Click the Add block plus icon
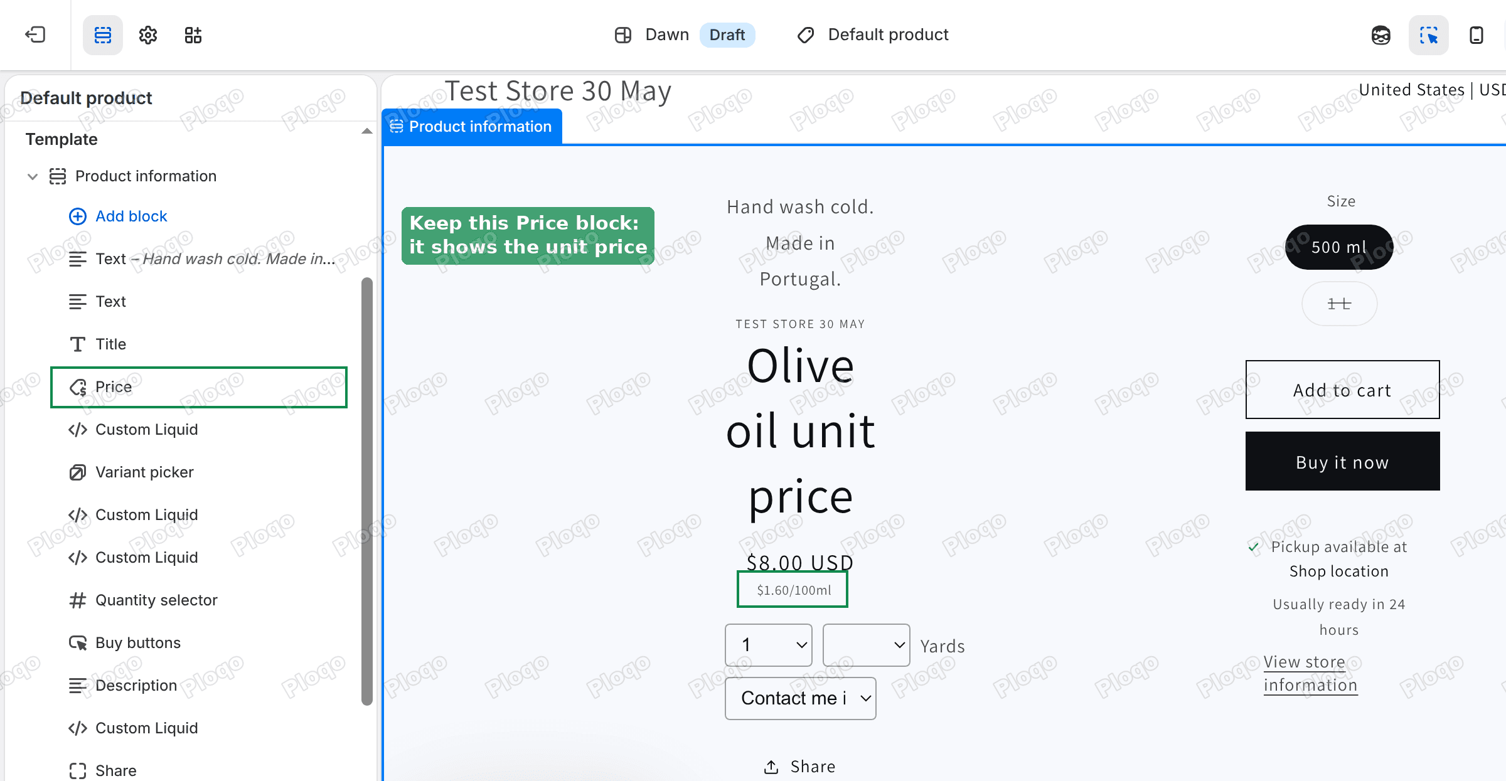Image resolution: width=1506 pixels, height=781 pixels. [x=78, y=216]
